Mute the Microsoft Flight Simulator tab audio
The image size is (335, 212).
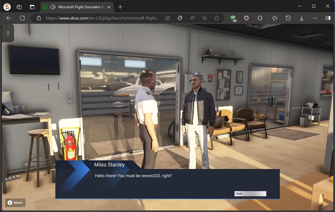click(52, 6)
